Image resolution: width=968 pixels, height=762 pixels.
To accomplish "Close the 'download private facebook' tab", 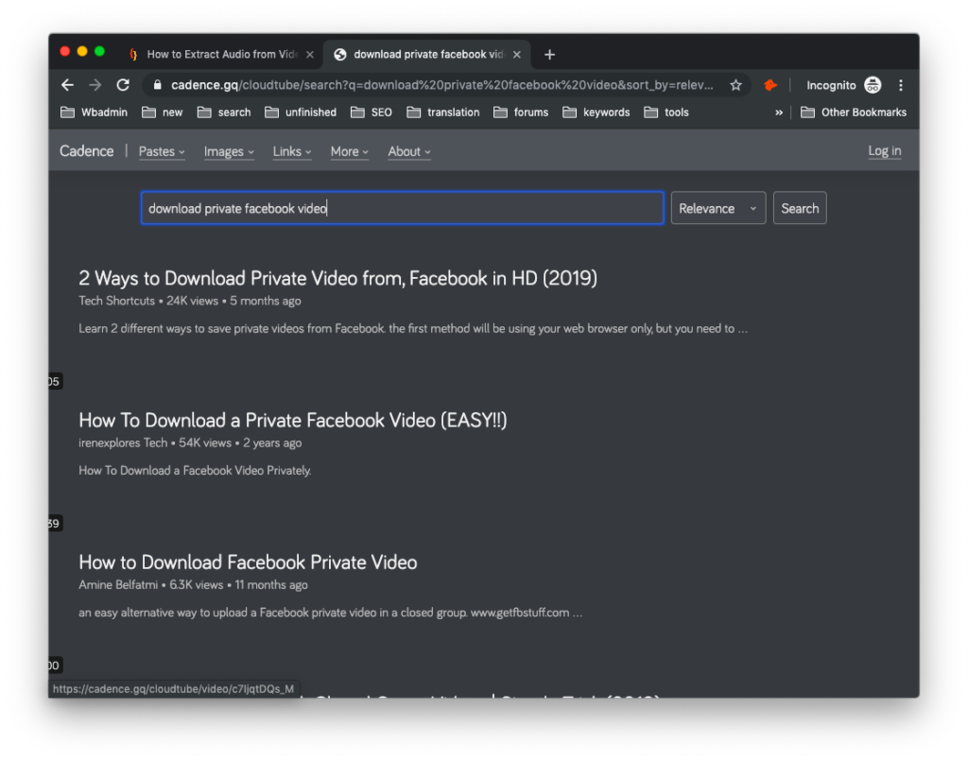I will [517, 54].
